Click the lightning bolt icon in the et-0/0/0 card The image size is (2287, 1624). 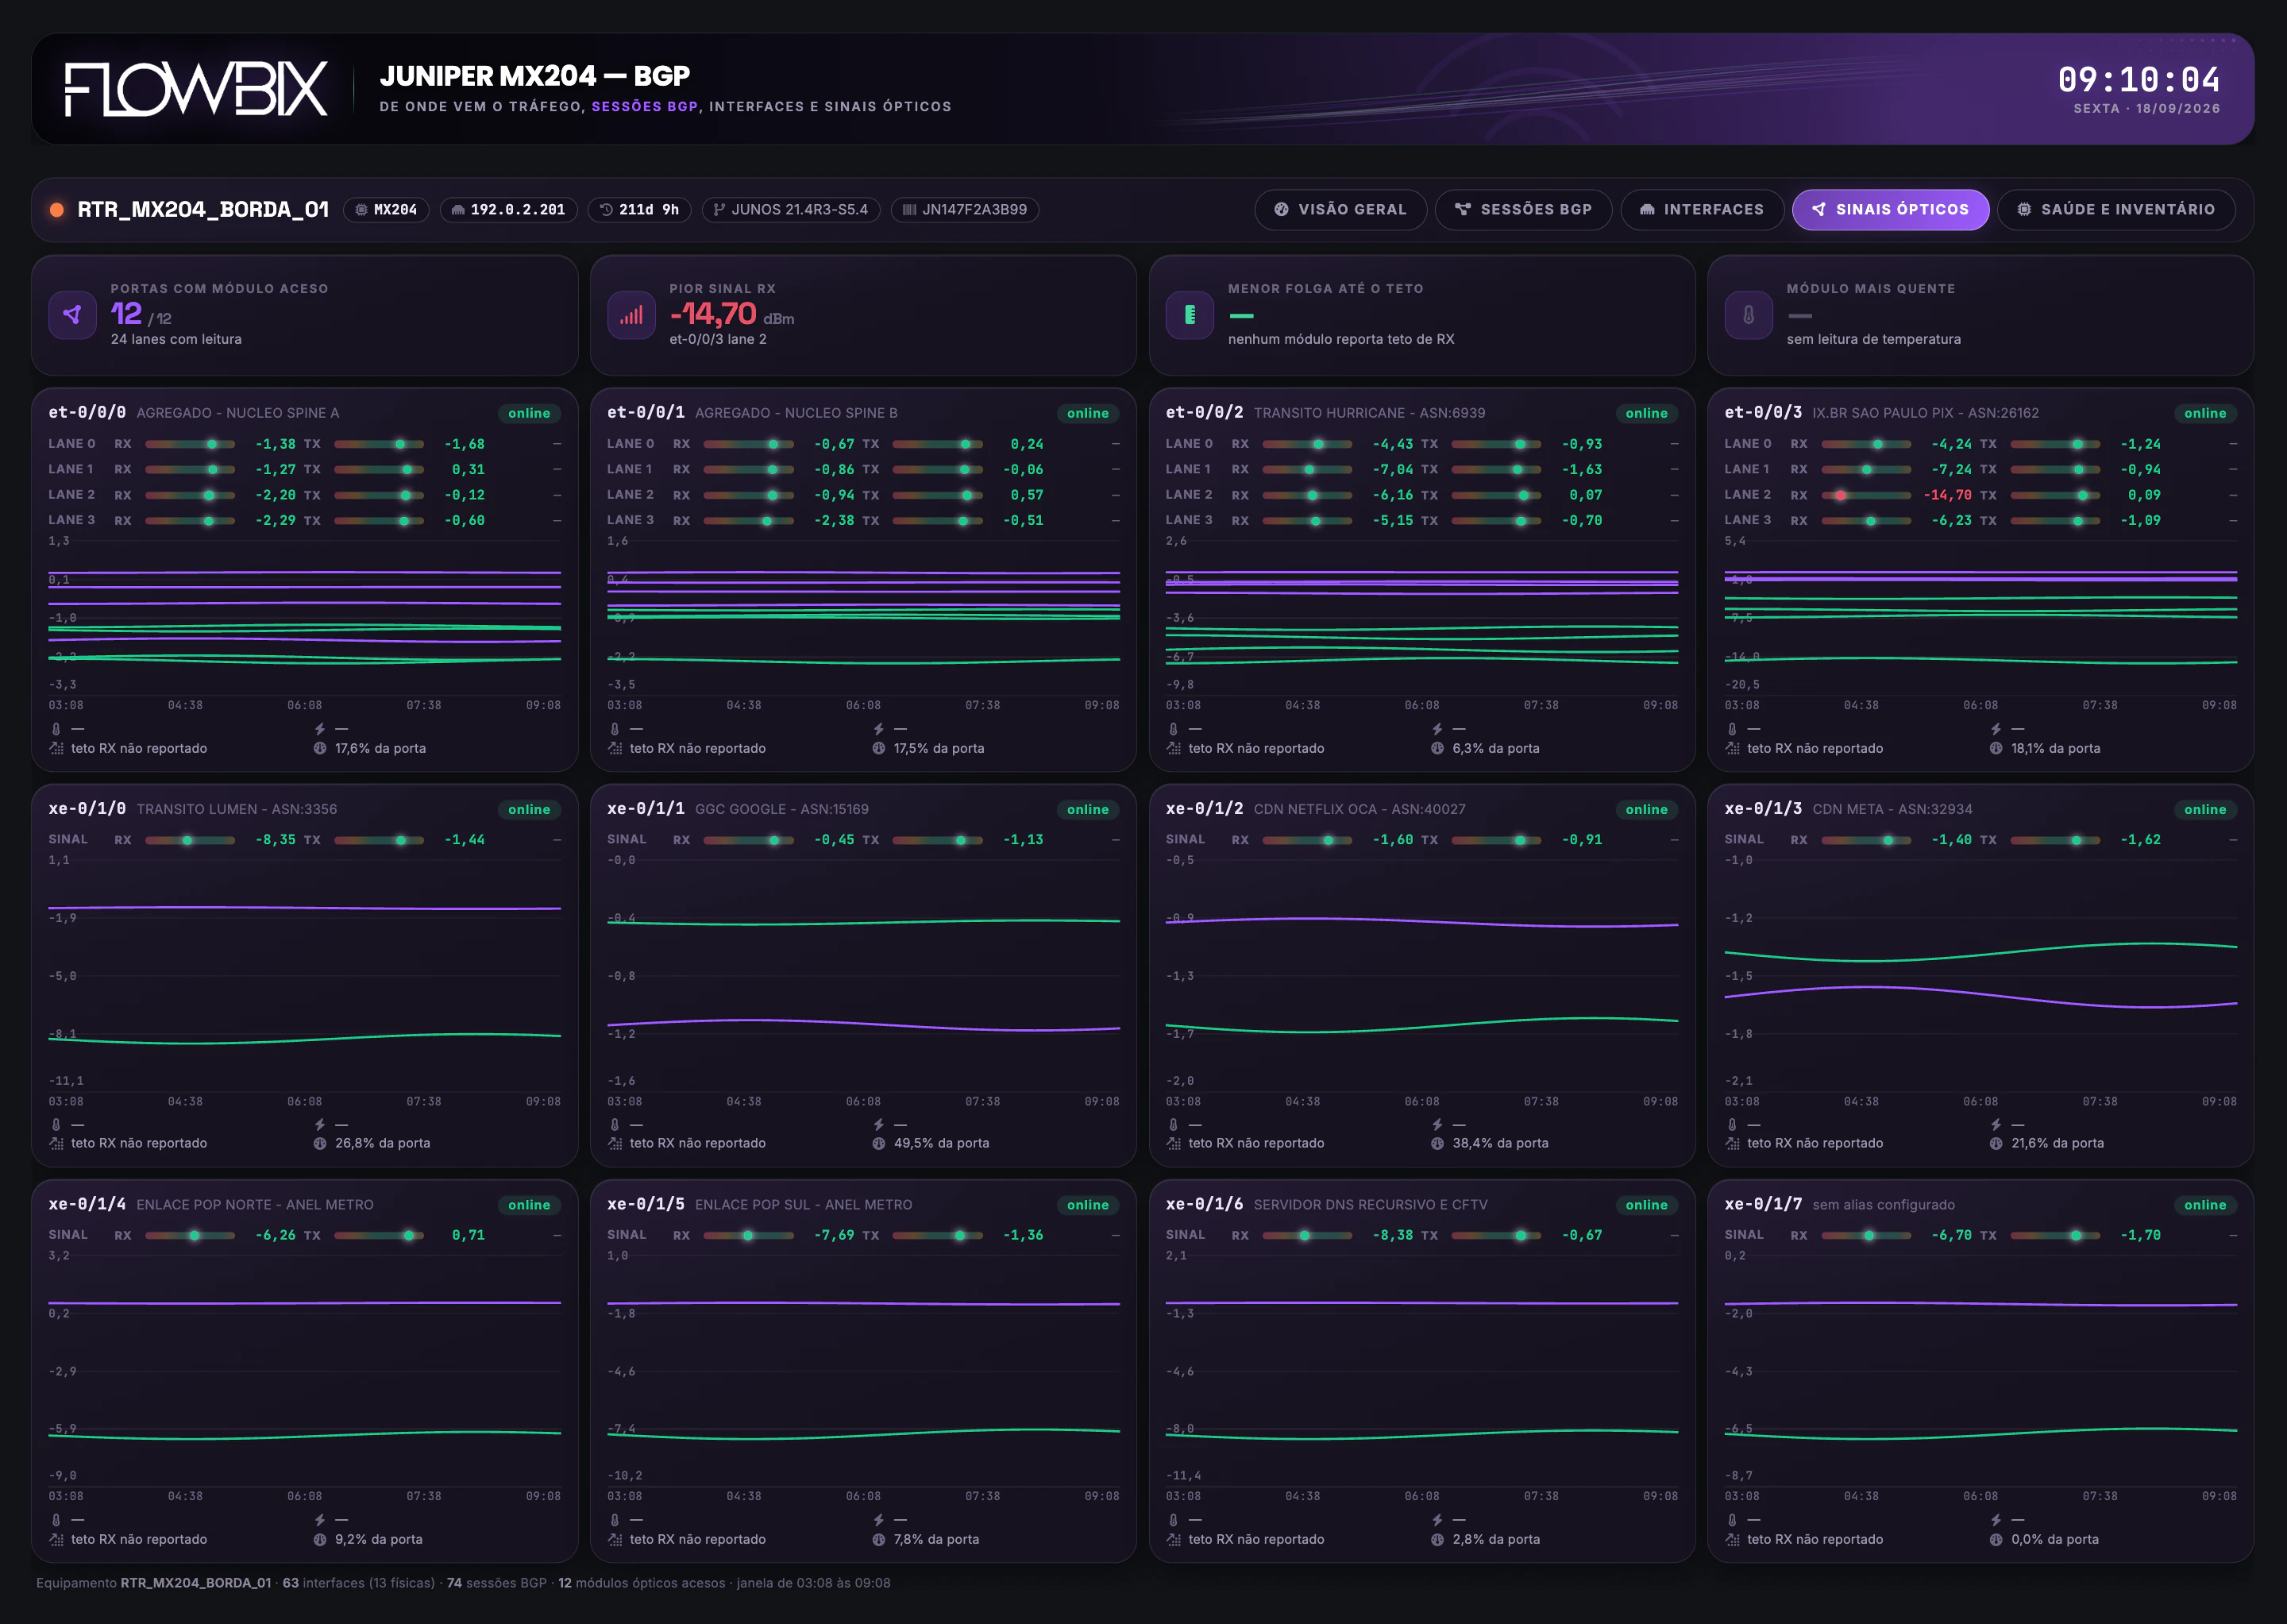pos(320,729)
